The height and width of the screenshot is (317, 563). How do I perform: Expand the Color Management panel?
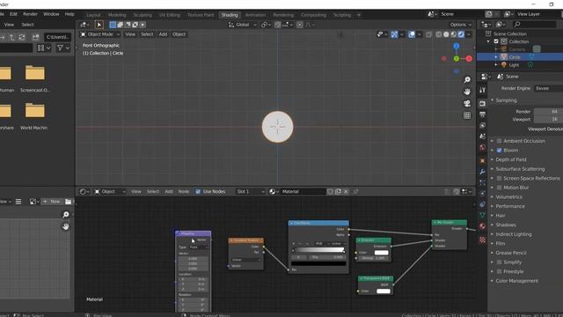coord(516,281)
